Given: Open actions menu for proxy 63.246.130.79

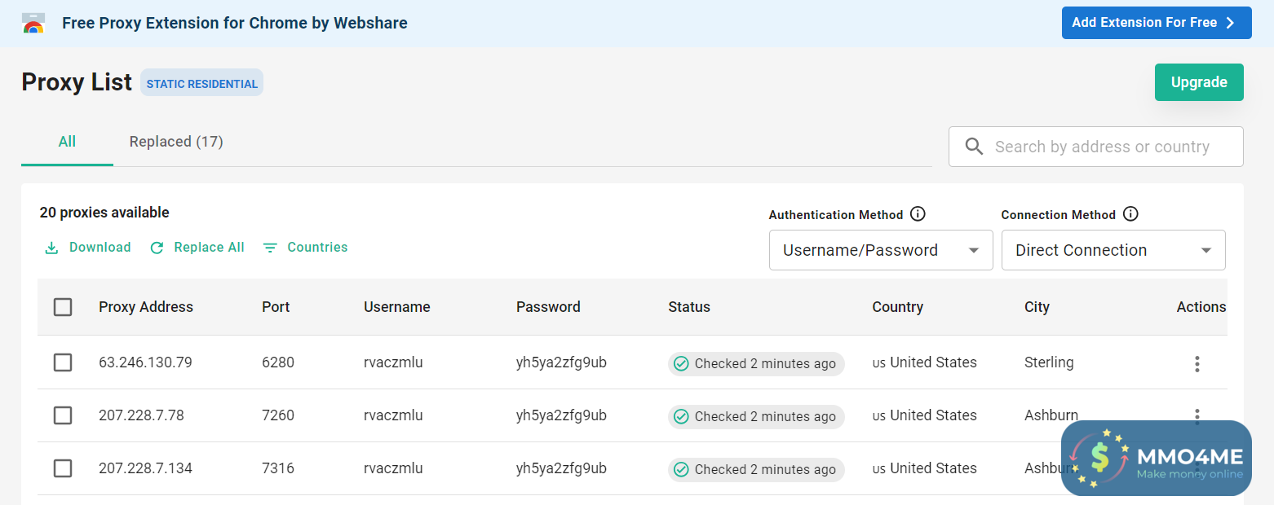Looking at the screenshot, I should coord(1197,364).
